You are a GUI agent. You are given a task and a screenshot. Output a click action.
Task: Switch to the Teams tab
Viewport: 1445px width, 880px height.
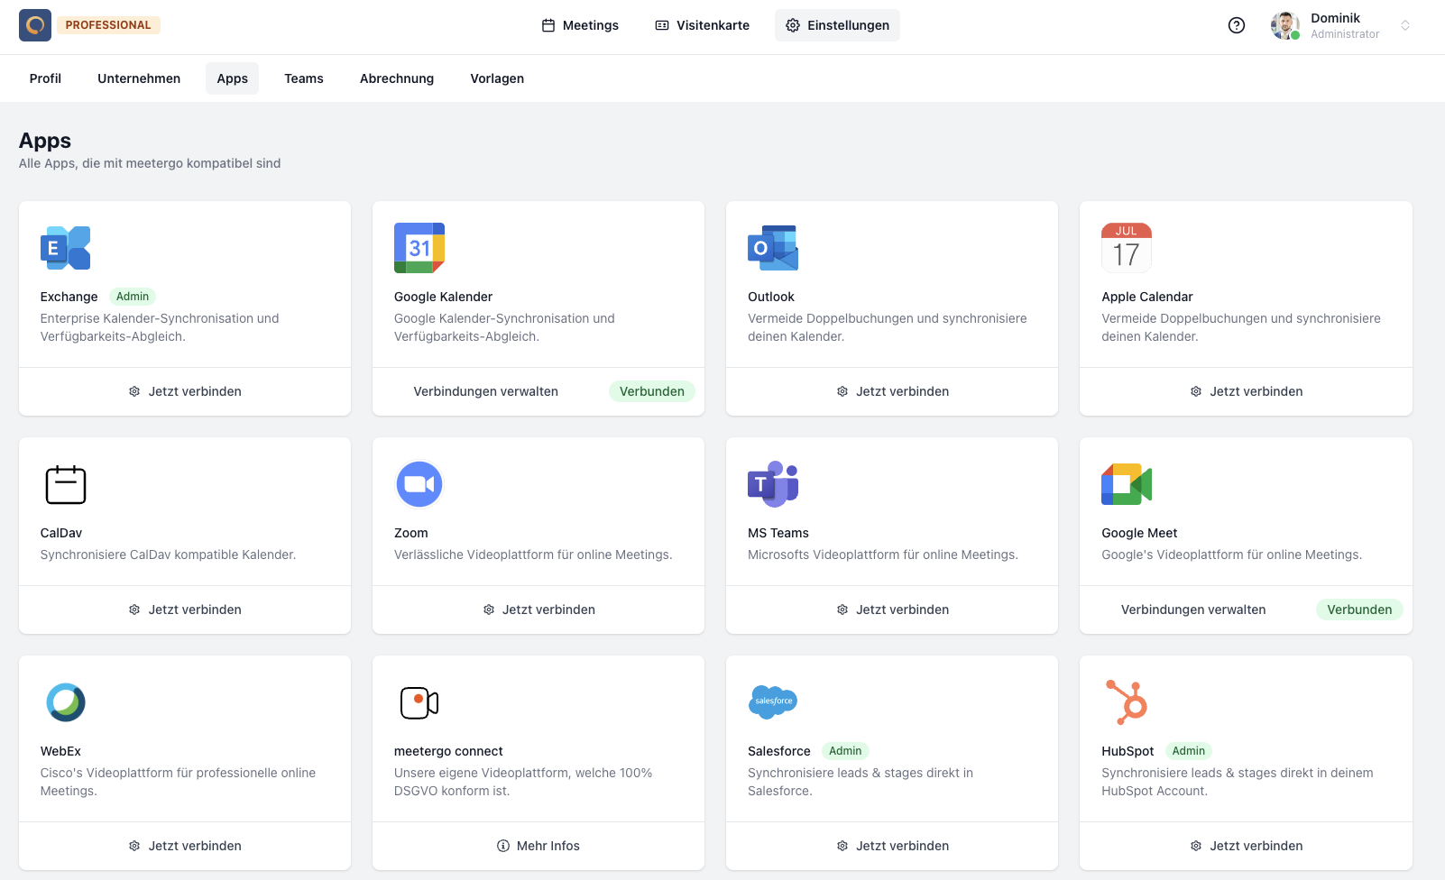click(x=304, y=78)
